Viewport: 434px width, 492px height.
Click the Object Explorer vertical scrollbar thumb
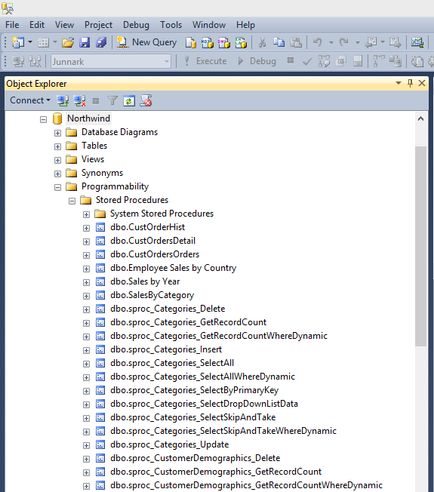click(420, 246)
